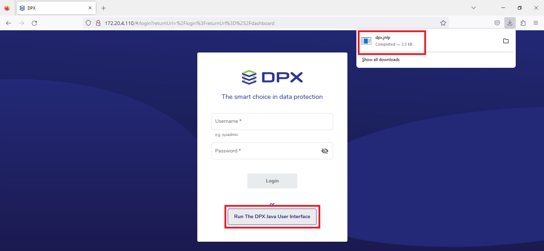This screenshot has height=251, width=544.
Task: Show dpx.jnlp in folder icon
Action: (x=506, y=41)
